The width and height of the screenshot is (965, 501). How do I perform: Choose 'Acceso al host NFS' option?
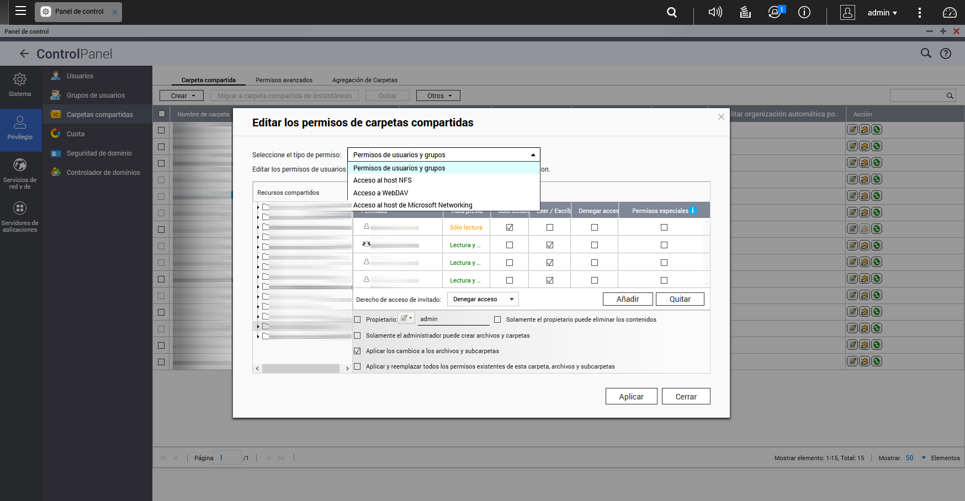coord(443,180)
